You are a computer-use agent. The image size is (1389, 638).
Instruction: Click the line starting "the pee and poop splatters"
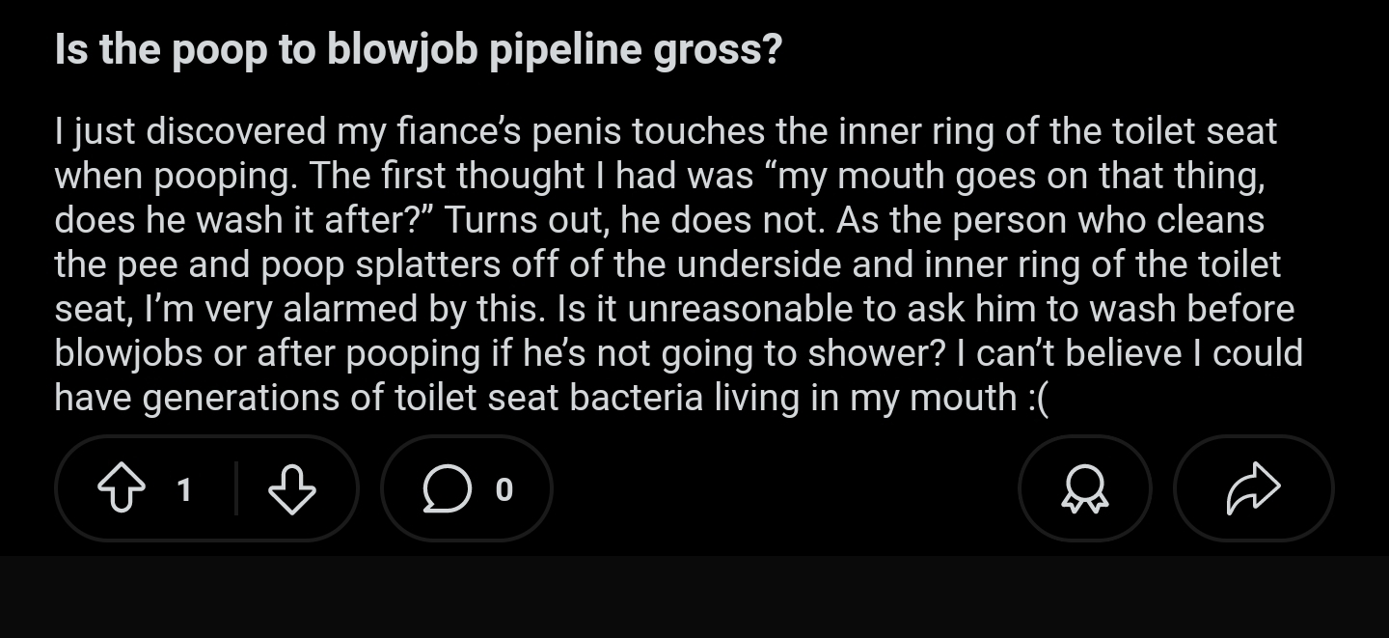tap(667, 264)
